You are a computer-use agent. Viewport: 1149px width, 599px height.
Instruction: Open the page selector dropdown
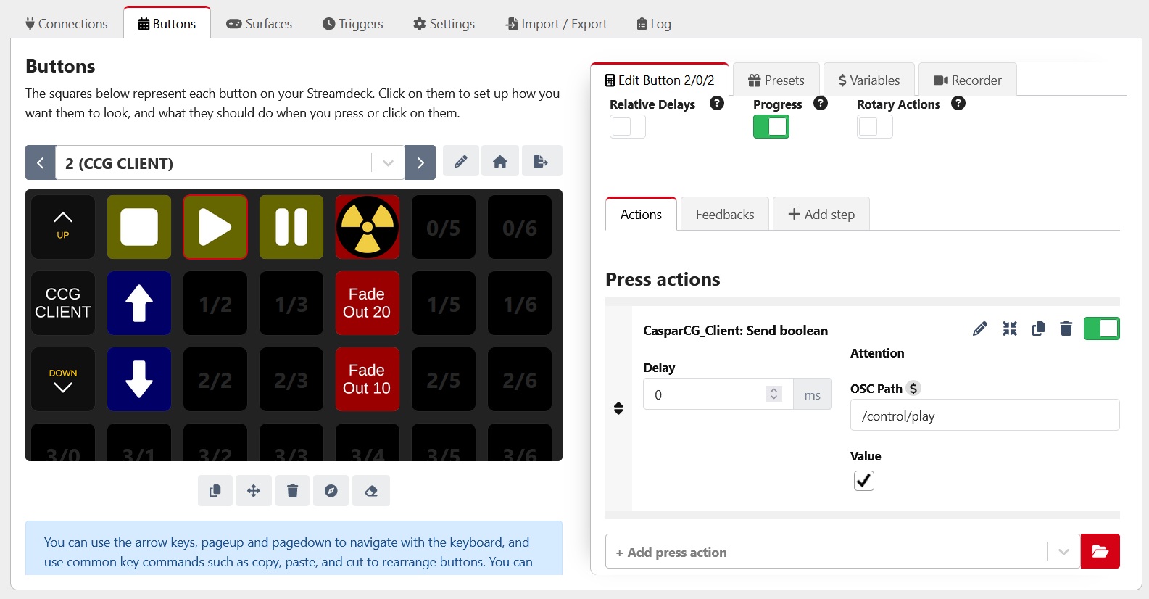388,163
